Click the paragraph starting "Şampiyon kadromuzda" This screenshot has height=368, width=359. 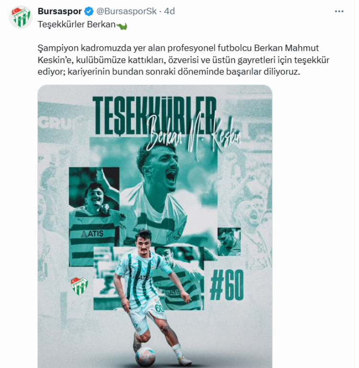point(183,60)
